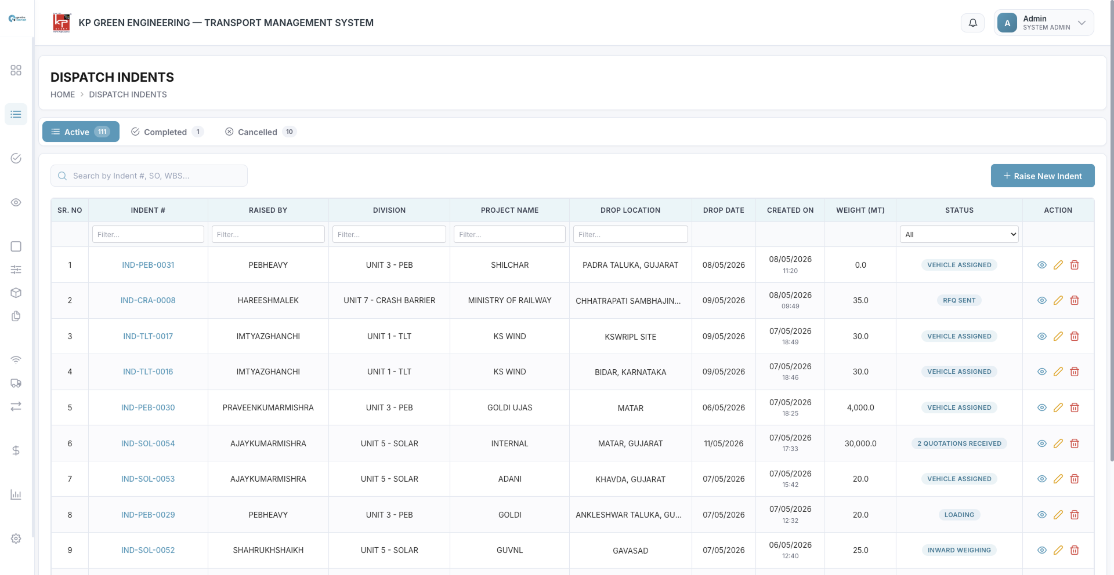
Task: Delete indent IND-CRA-0008 with trash icon
Action: click(1075, 300)
